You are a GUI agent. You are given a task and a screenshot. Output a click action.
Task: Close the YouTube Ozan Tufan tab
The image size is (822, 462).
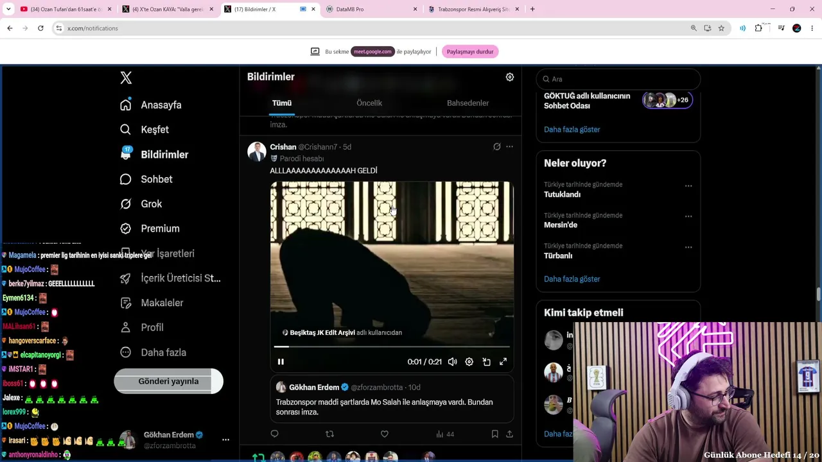pos(109,10)
